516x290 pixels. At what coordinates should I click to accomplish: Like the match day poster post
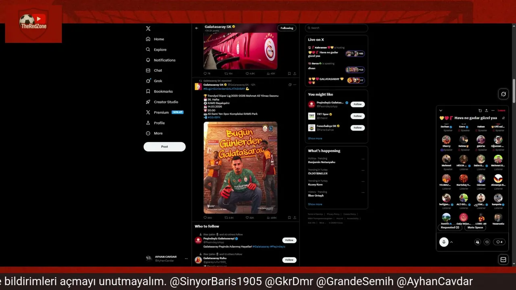click(250, 217)
